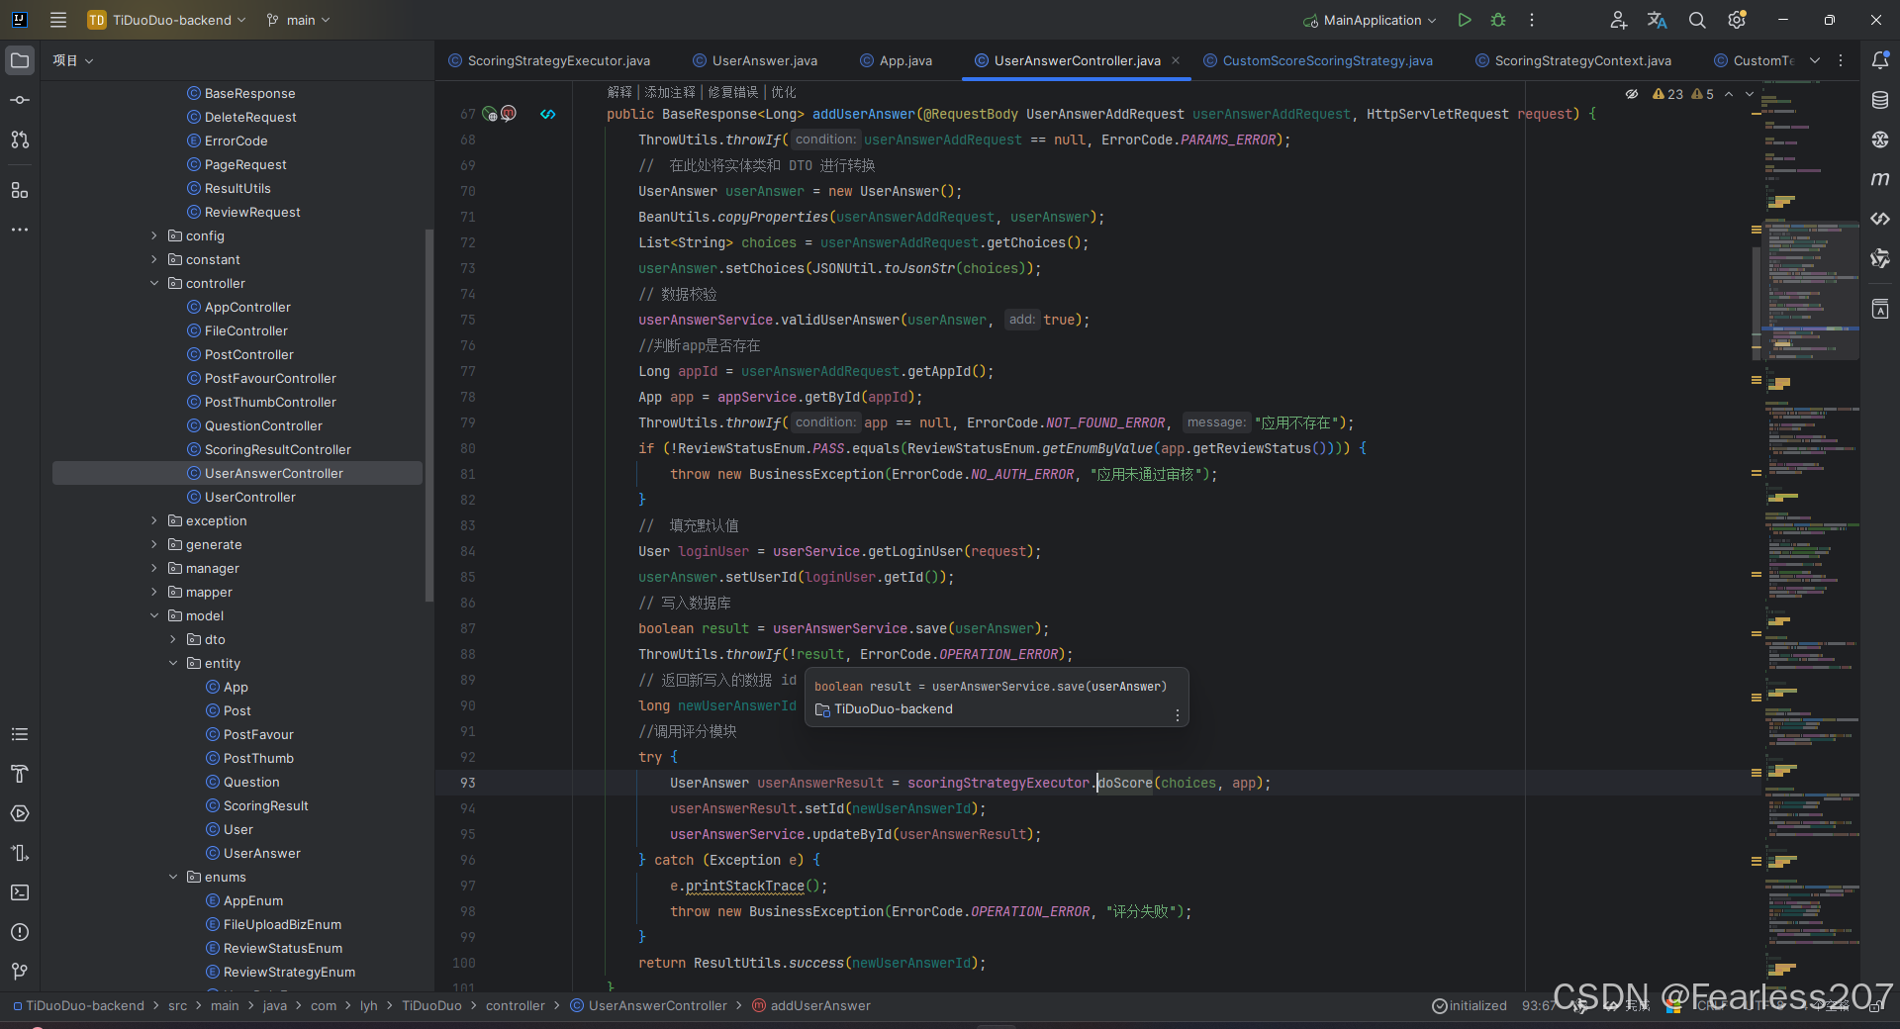Image resolution: width=1900 pixels, height=1029 pixels.
Task: Switch to UserAnswer.java tab
Action: tap(755, 60)
